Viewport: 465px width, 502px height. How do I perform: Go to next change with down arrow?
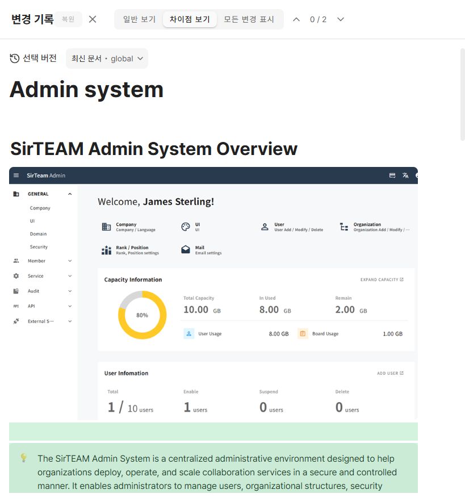coord(341,19)
